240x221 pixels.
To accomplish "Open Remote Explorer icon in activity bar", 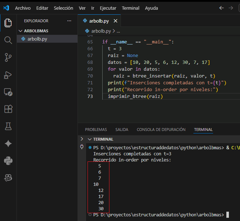I will 8,92.
